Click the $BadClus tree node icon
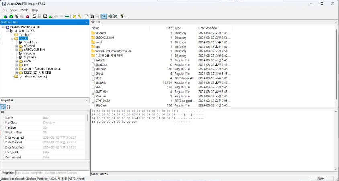The height and width of the screenshot is (181, 339). pos(20,42)
